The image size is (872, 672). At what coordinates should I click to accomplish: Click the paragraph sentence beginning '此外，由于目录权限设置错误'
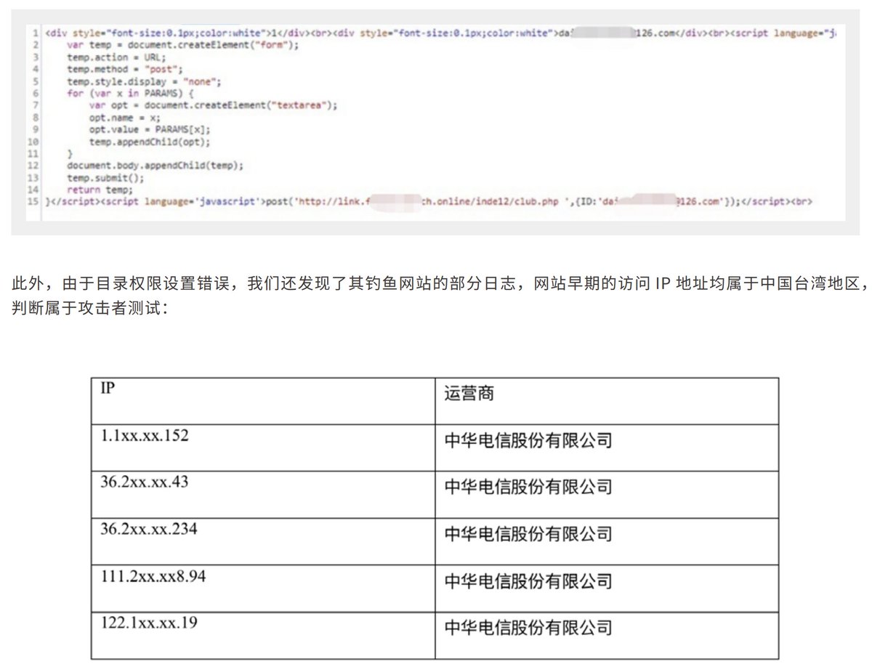coord(440,283)
